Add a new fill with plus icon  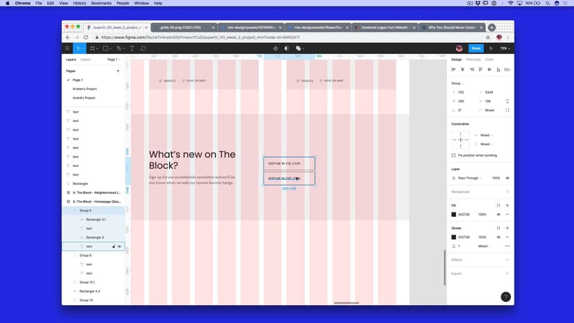click(507, 206)
